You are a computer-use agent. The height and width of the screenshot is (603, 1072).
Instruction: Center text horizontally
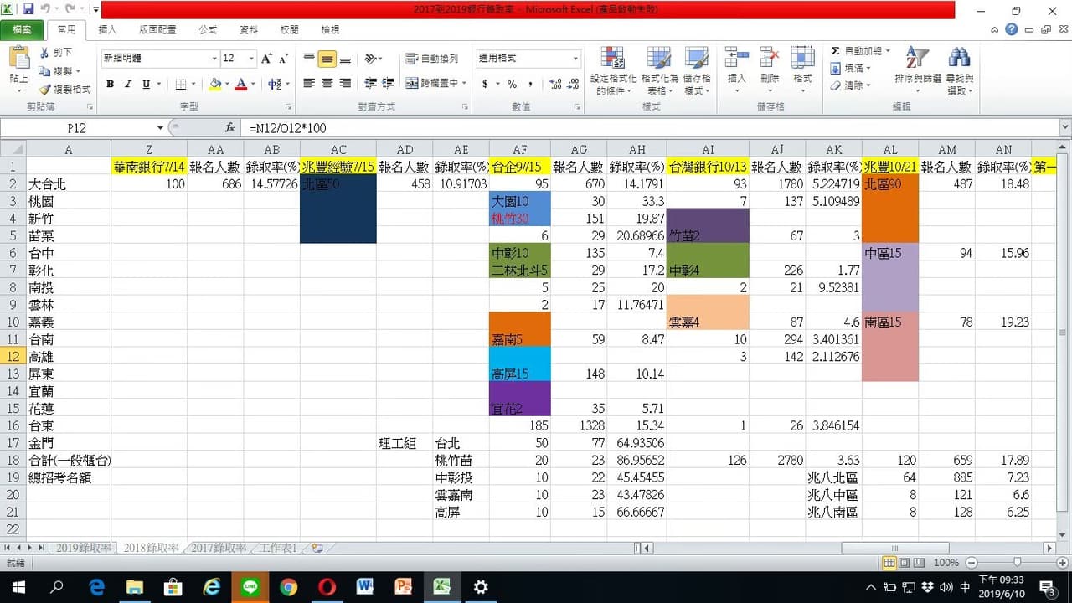(327, 84)
